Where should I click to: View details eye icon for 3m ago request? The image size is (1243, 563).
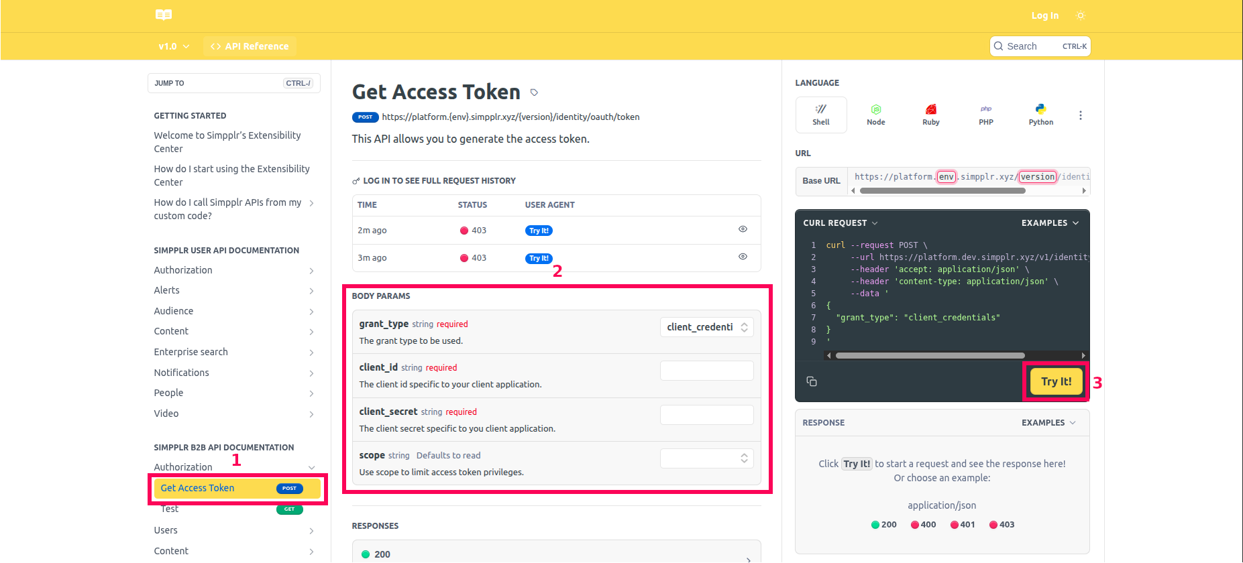[x=743, y=257]
